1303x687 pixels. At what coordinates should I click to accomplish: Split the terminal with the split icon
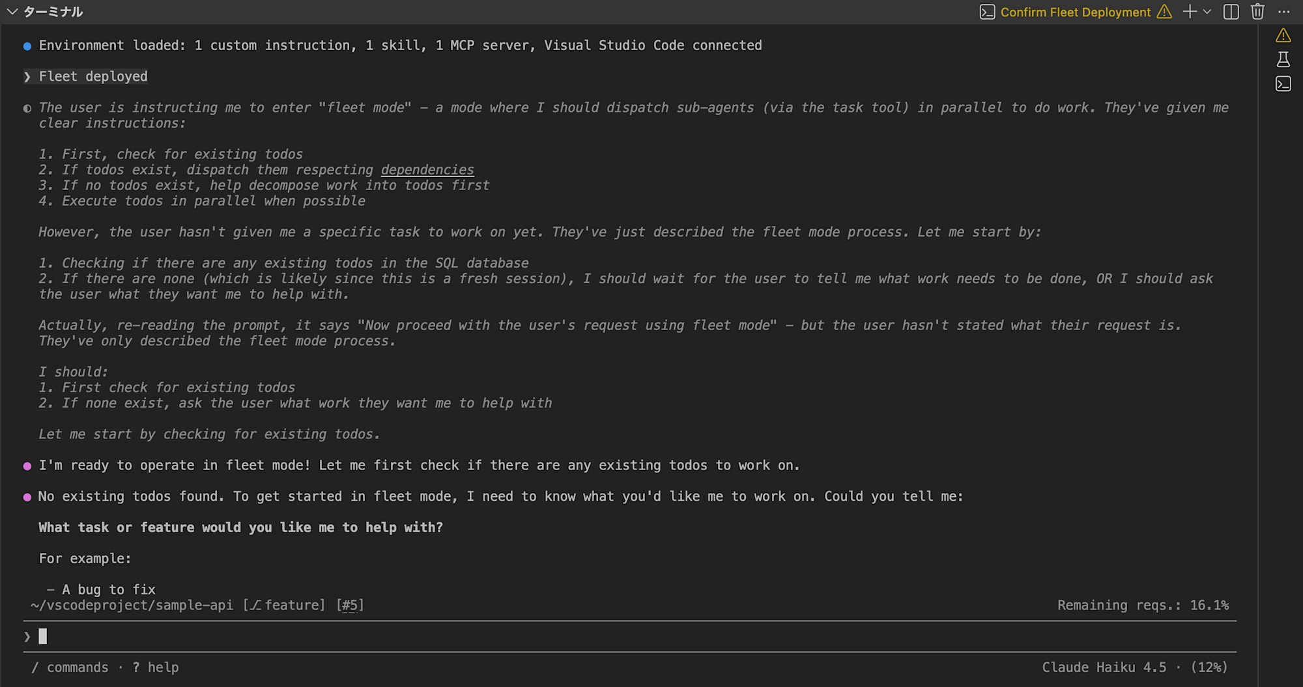point(1231,12)
